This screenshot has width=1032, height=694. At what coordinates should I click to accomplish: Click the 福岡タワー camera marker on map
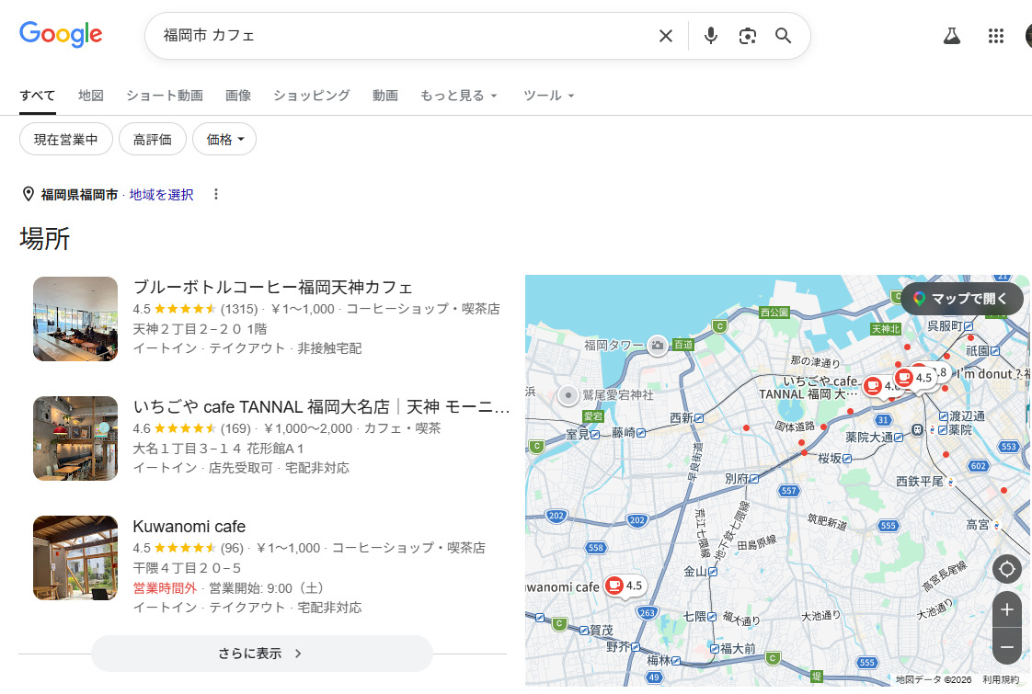coord(657,345)
